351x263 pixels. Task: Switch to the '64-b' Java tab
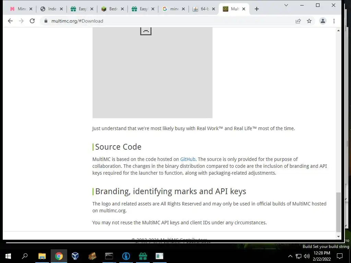(x=202, y=9)
